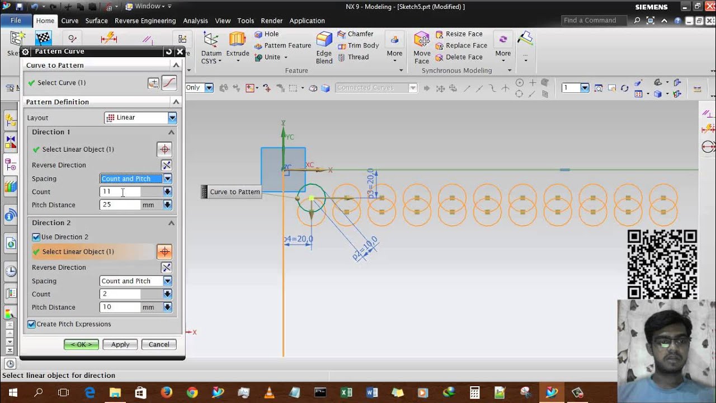This screenshot has width=716, height=403.
Task: Click the add curve set icon
Action: (x=153, y=83)
